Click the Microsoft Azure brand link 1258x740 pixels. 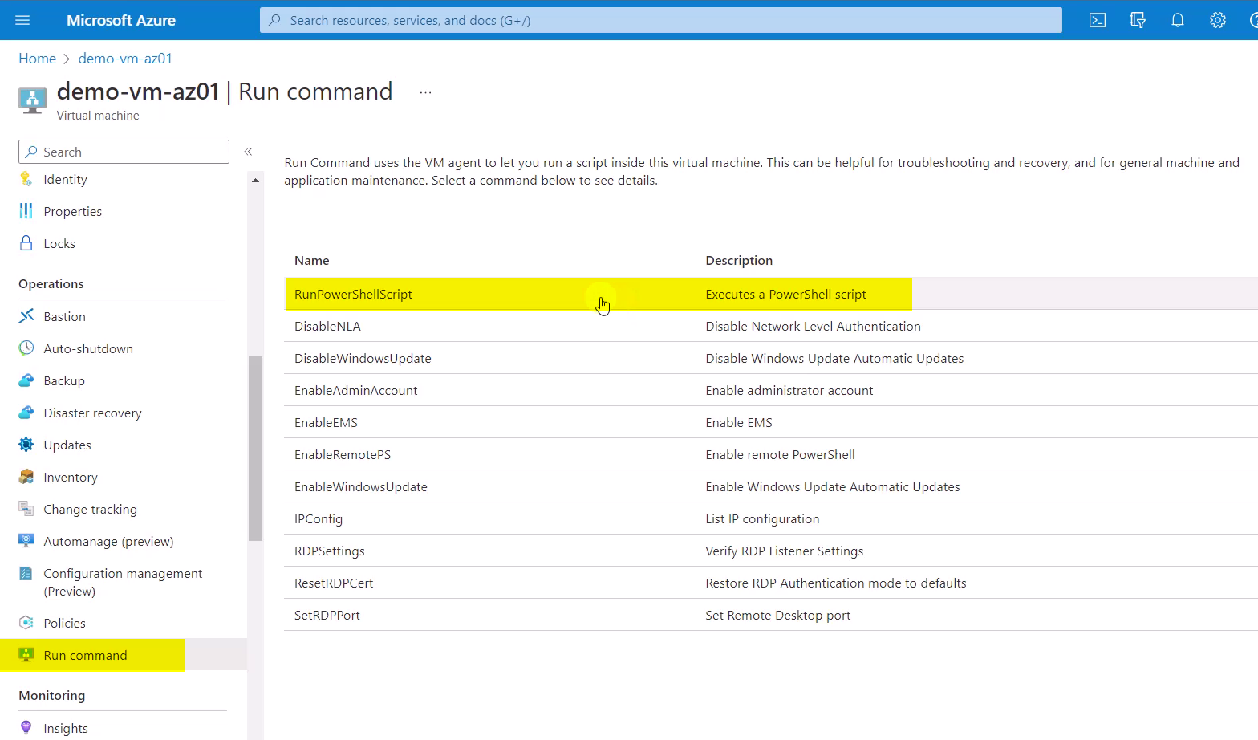[121, 20]
